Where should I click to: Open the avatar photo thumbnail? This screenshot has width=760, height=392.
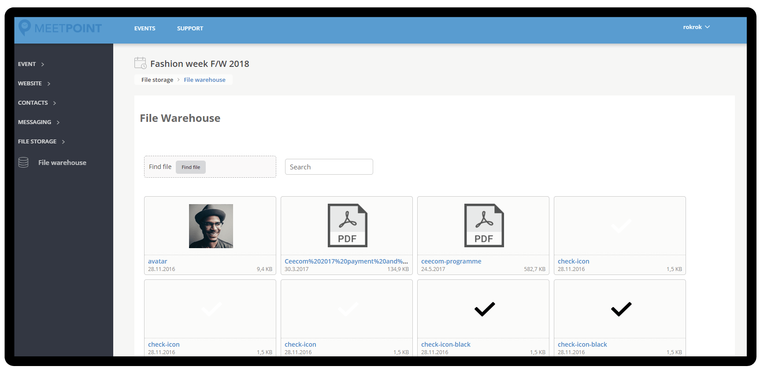point(211,226)
